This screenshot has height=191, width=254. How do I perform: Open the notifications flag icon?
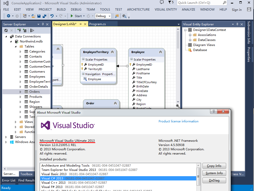tap(170, 2)
